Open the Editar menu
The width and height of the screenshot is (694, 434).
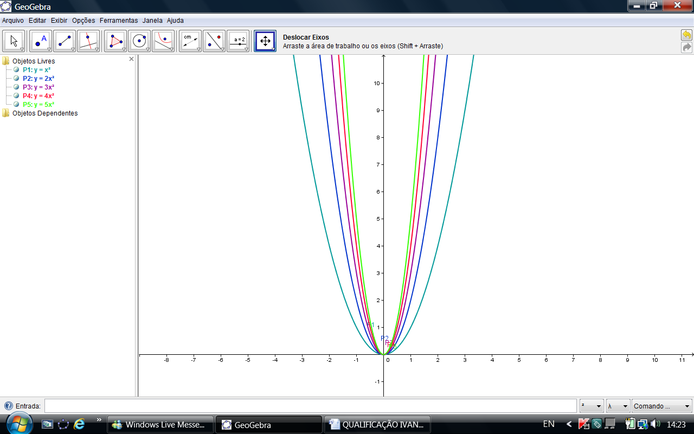tap(37, 21)
